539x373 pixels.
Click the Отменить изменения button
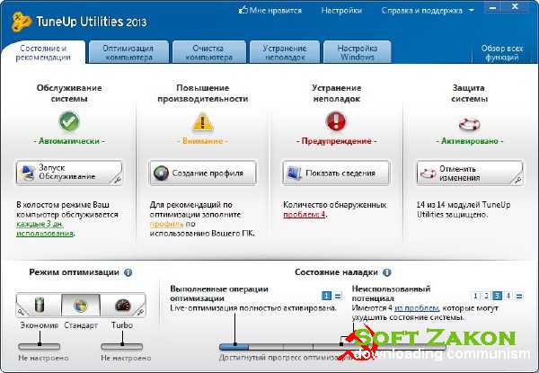click(x=470, y=173)
